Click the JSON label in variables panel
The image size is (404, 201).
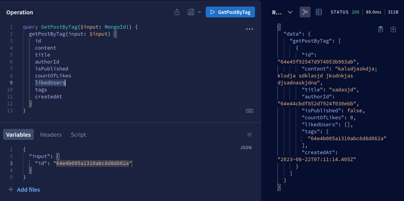pyautogui.click(x=246, y=148)
